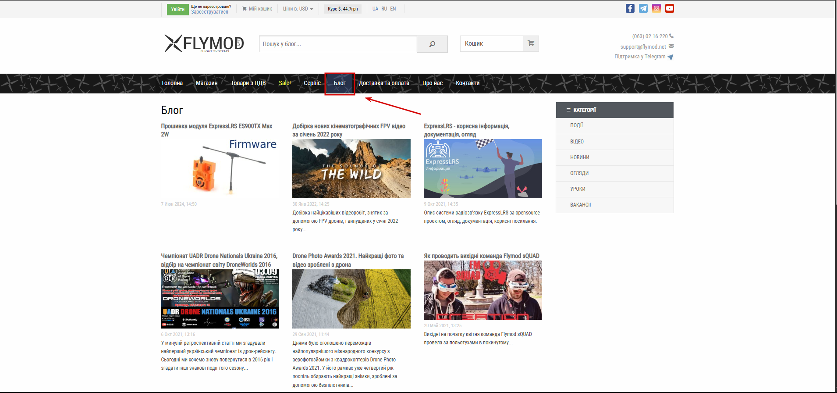Click the date 6 Окт 2021, 13:16

pos(178,335)
